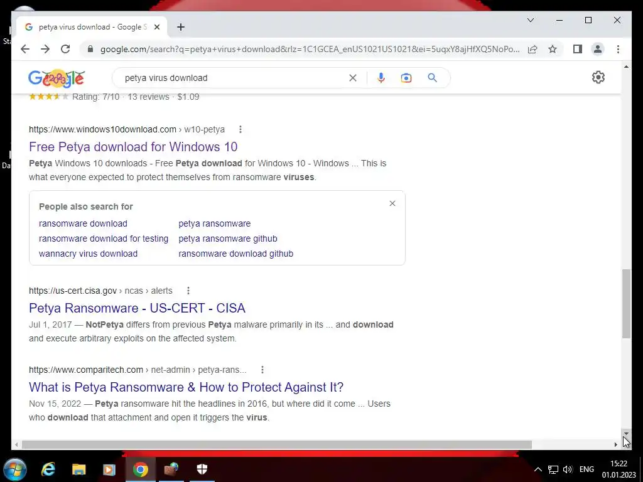Search for ransomware download for testing

pyautogui.click(x=104, y=238)
